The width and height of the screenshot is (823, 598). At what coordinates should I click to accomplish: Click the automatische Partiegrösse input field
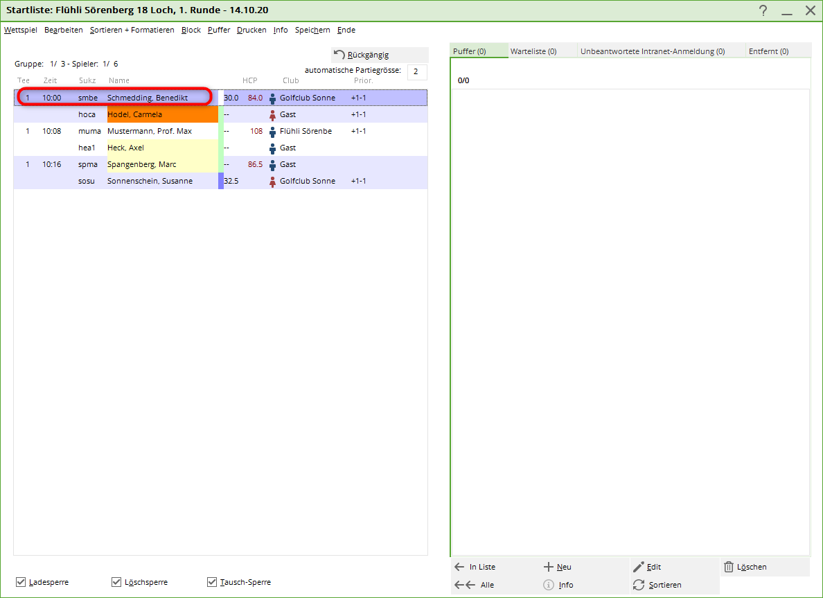pos(417,72)
